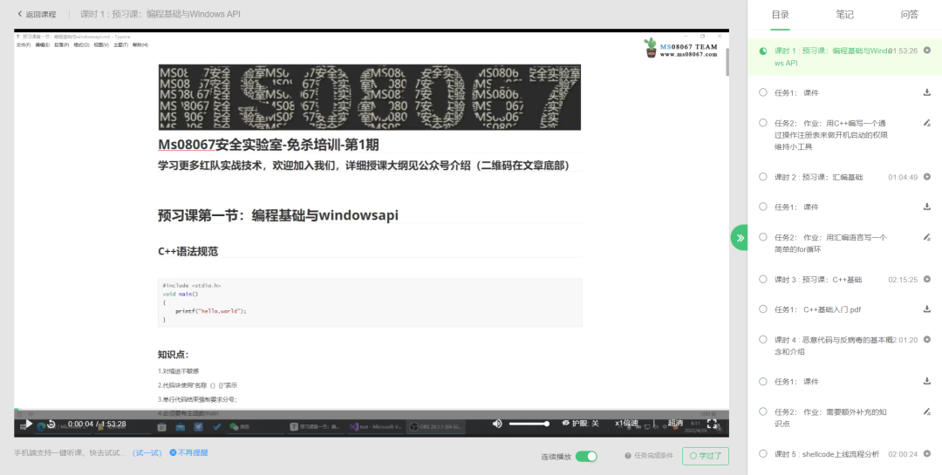
Task: Select status circle for 课时4 lesson
Action: point(763,339)
